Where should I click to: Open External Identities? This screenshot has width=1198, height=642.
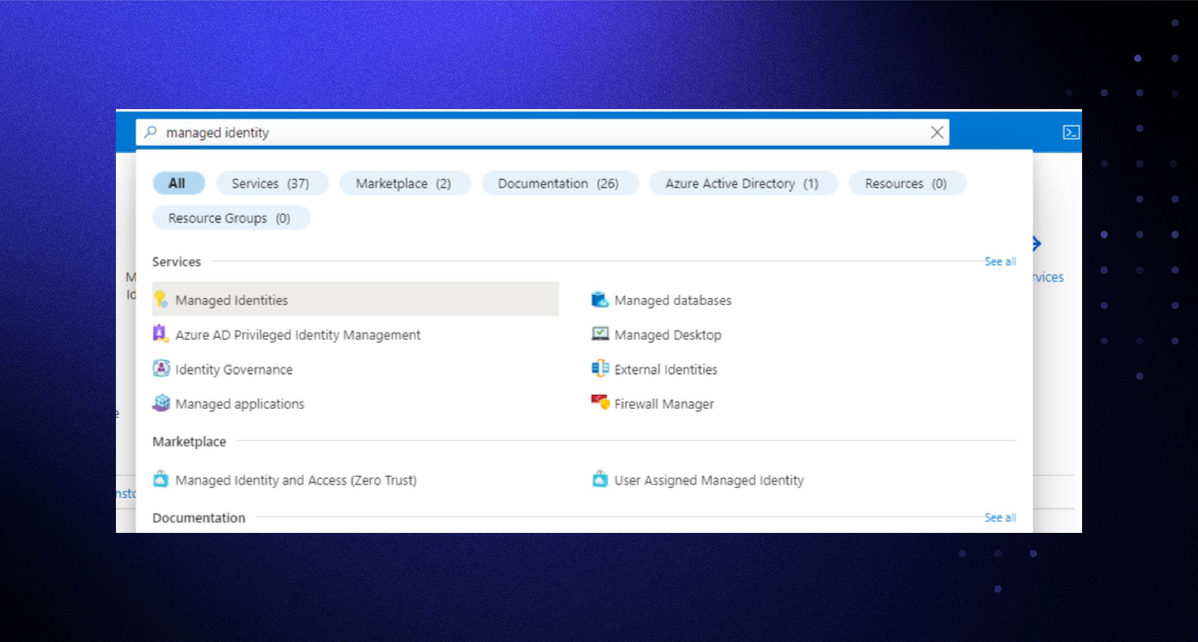(665, 369)
